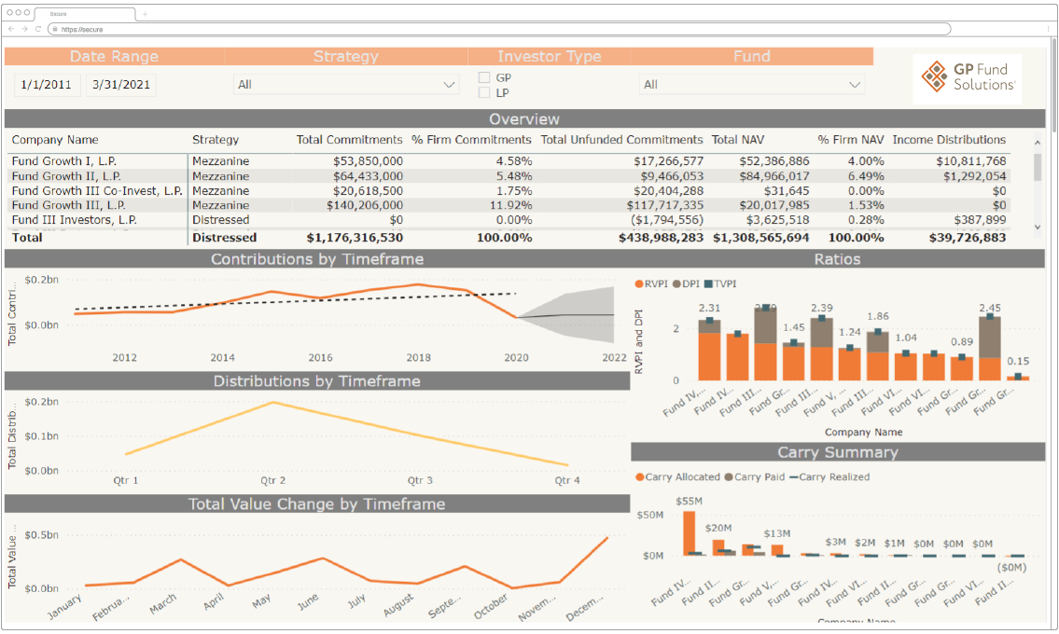Check the LP investor type box

pyautogui.click(x=483, y=92)
